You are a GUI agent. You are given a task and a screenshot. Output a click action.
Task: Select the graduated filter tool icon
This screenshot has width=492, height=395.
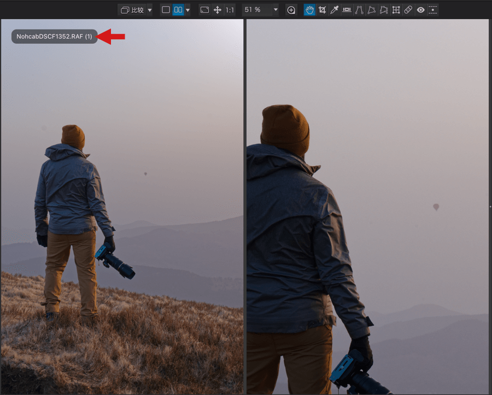tap(433, 10)
